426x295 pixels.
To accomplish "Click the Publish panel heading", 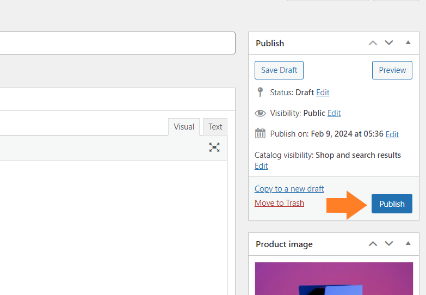I will tap(270, 44).
